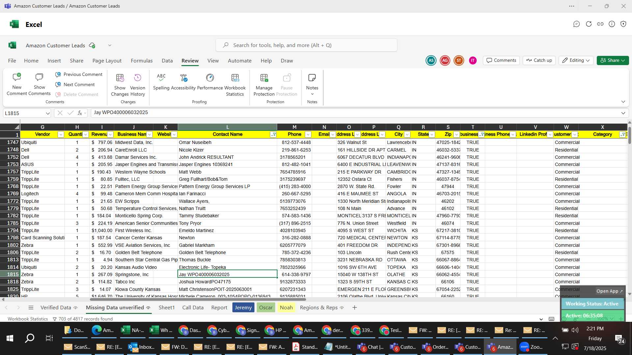Click the Catch up button

(539, 60)
